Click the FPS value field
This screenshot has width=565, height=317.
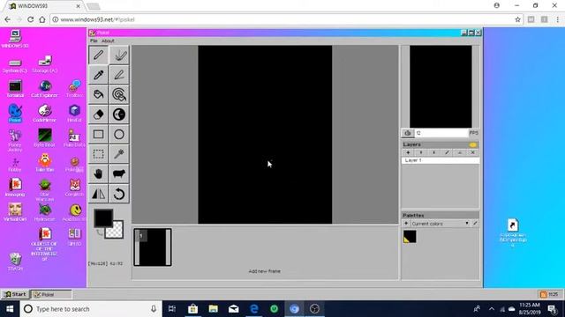441,133
